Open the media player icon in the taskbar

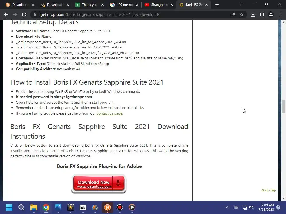132,207
